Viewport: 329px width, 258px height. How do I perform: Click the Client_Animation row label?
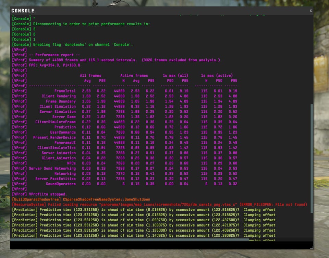[x=59, y=158]
